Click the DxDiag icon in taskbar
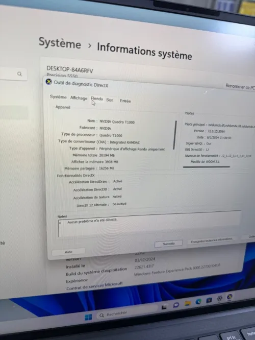 point(229,297)
